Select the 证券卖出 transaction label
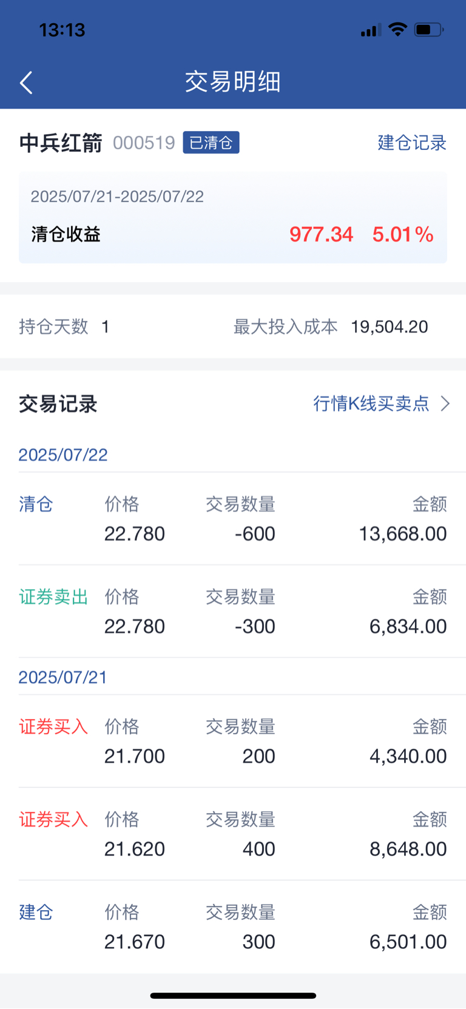The image size is (466, 1009). [53, 597]
